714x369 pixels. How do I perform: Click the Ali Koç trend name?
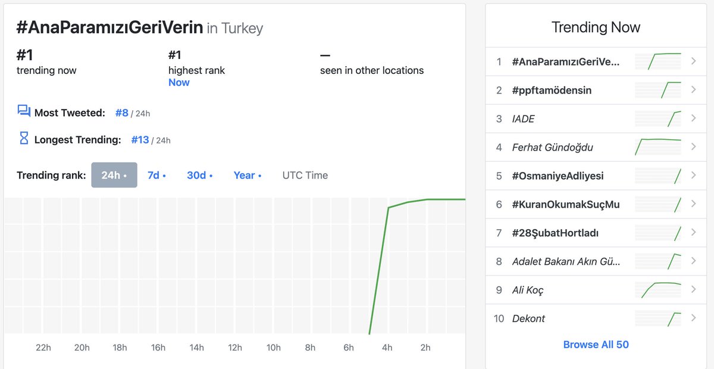[528, 290]
